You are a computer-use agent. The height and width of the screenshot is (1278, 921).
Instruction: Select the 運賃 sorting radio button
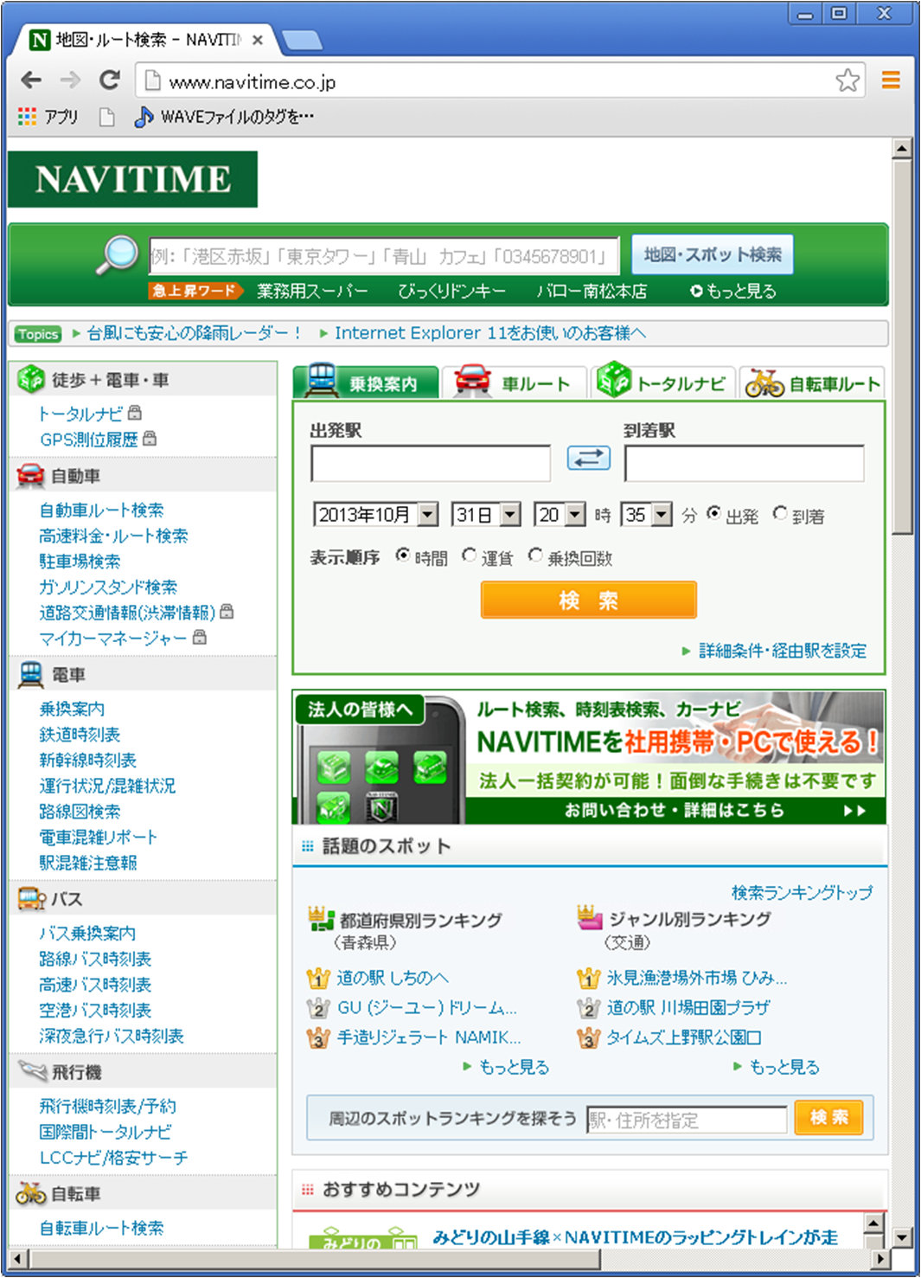[x=470, y=556]
